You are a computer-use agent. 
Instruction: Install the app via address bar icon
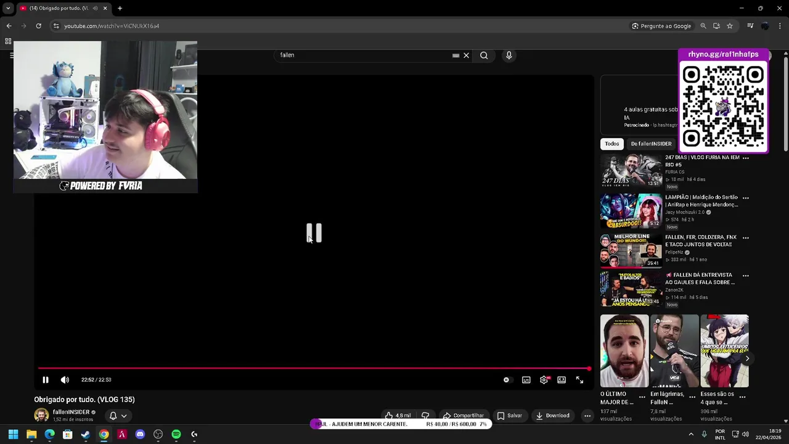pyautogui.click(x=716, y=26)
